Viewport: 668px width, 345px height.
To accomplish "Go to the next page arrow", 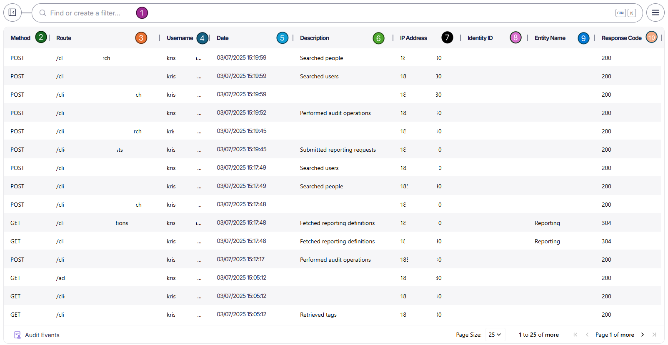I will [642, 335].
